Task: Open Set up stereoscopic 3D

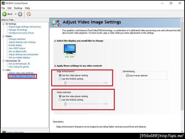Action: 19,64
